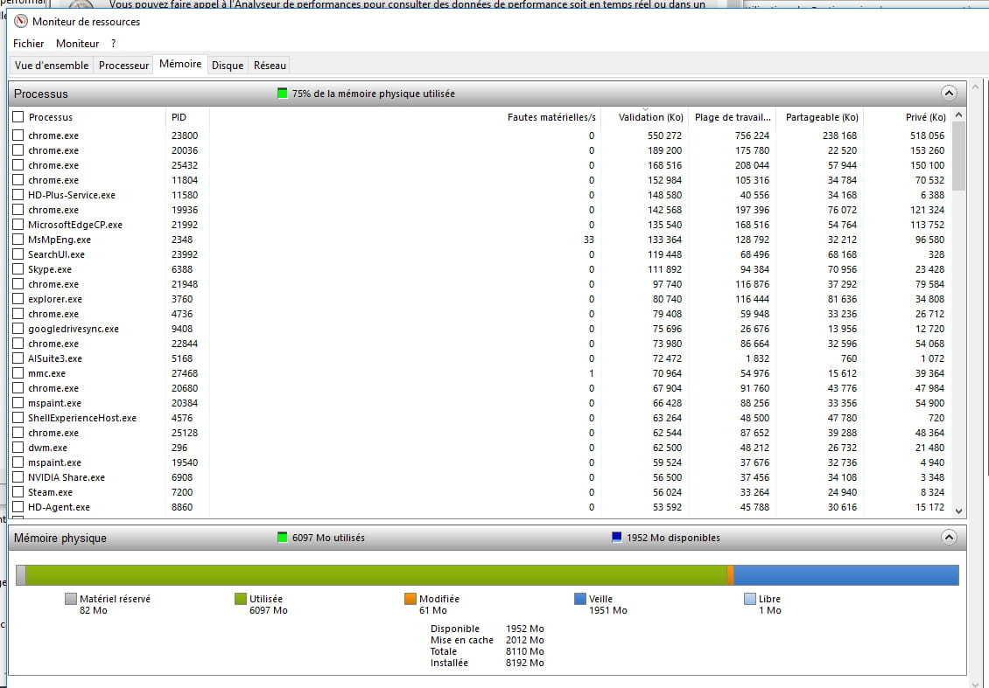Select the Mémoire tab
The width and height of the screenshot is (989, 688).
(x=180, y=64)
